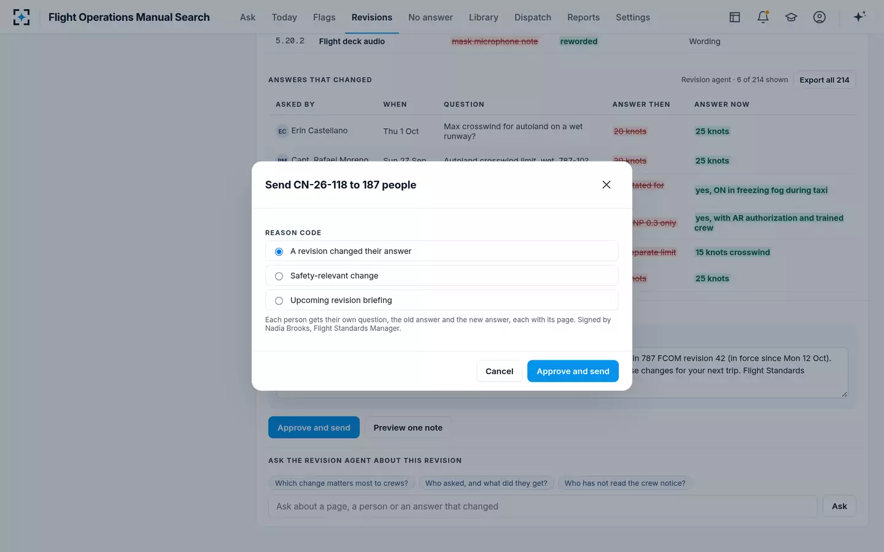
Task: Open the Dispatch tab
Action: coord(533,17)
